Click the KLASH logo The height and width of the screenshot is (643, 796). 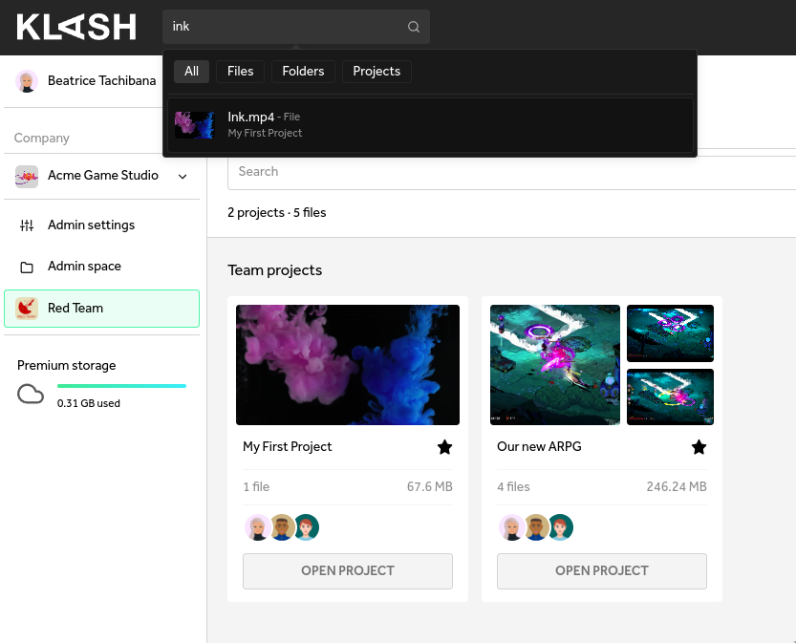coord(76,27)
